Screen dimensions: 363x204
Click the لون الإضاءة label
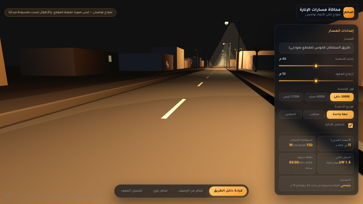click(x=345, y=89)
